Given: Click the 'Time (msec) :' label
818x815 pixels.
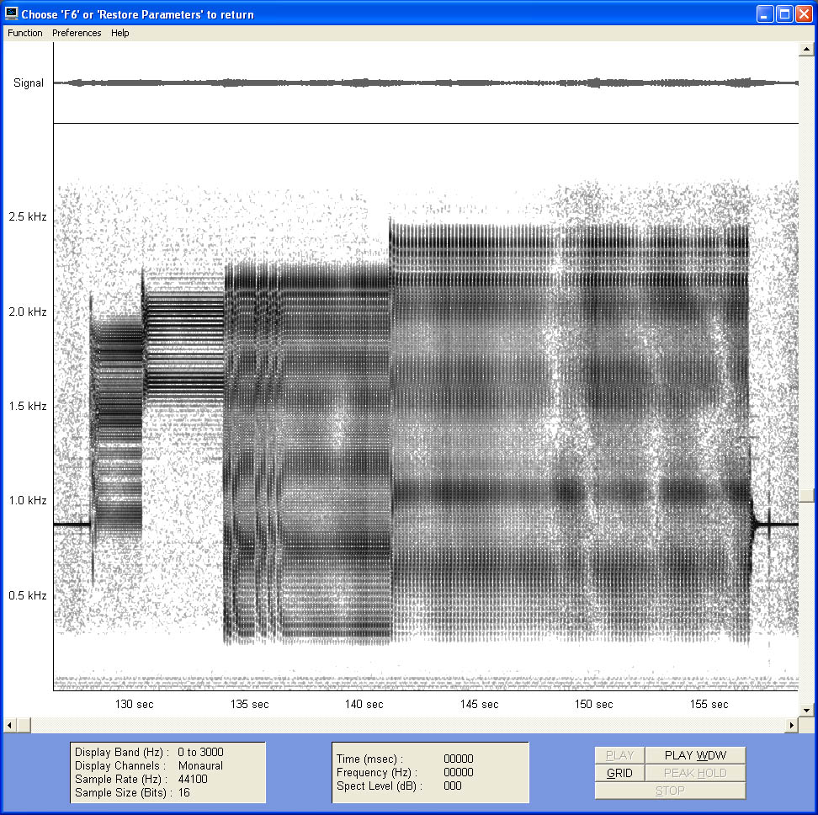Looking at the screenshot, I should click(370, 759).
